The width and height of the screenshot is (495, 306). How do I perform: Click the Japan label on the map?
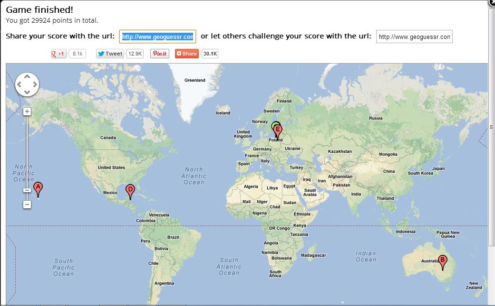(438, 169)
